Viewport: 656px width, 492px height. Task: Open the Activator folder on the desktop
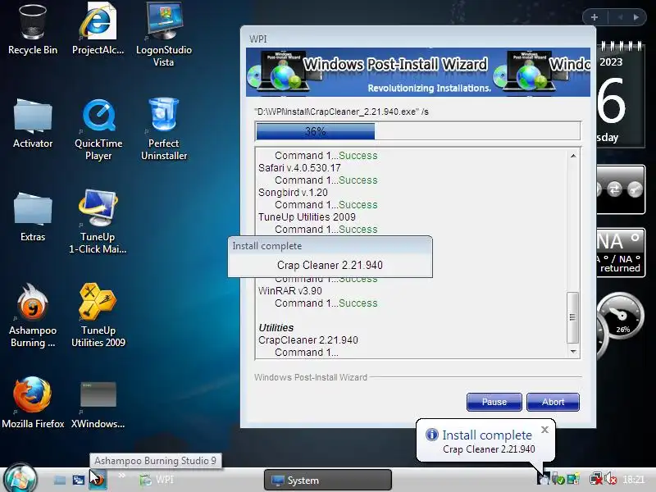click(33, 124)
